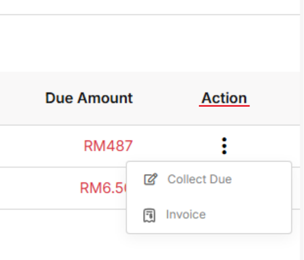Click empty space in the RM6.50 row
The width and height of the screenshot is (304, 260).
click(x=41, y=188)
